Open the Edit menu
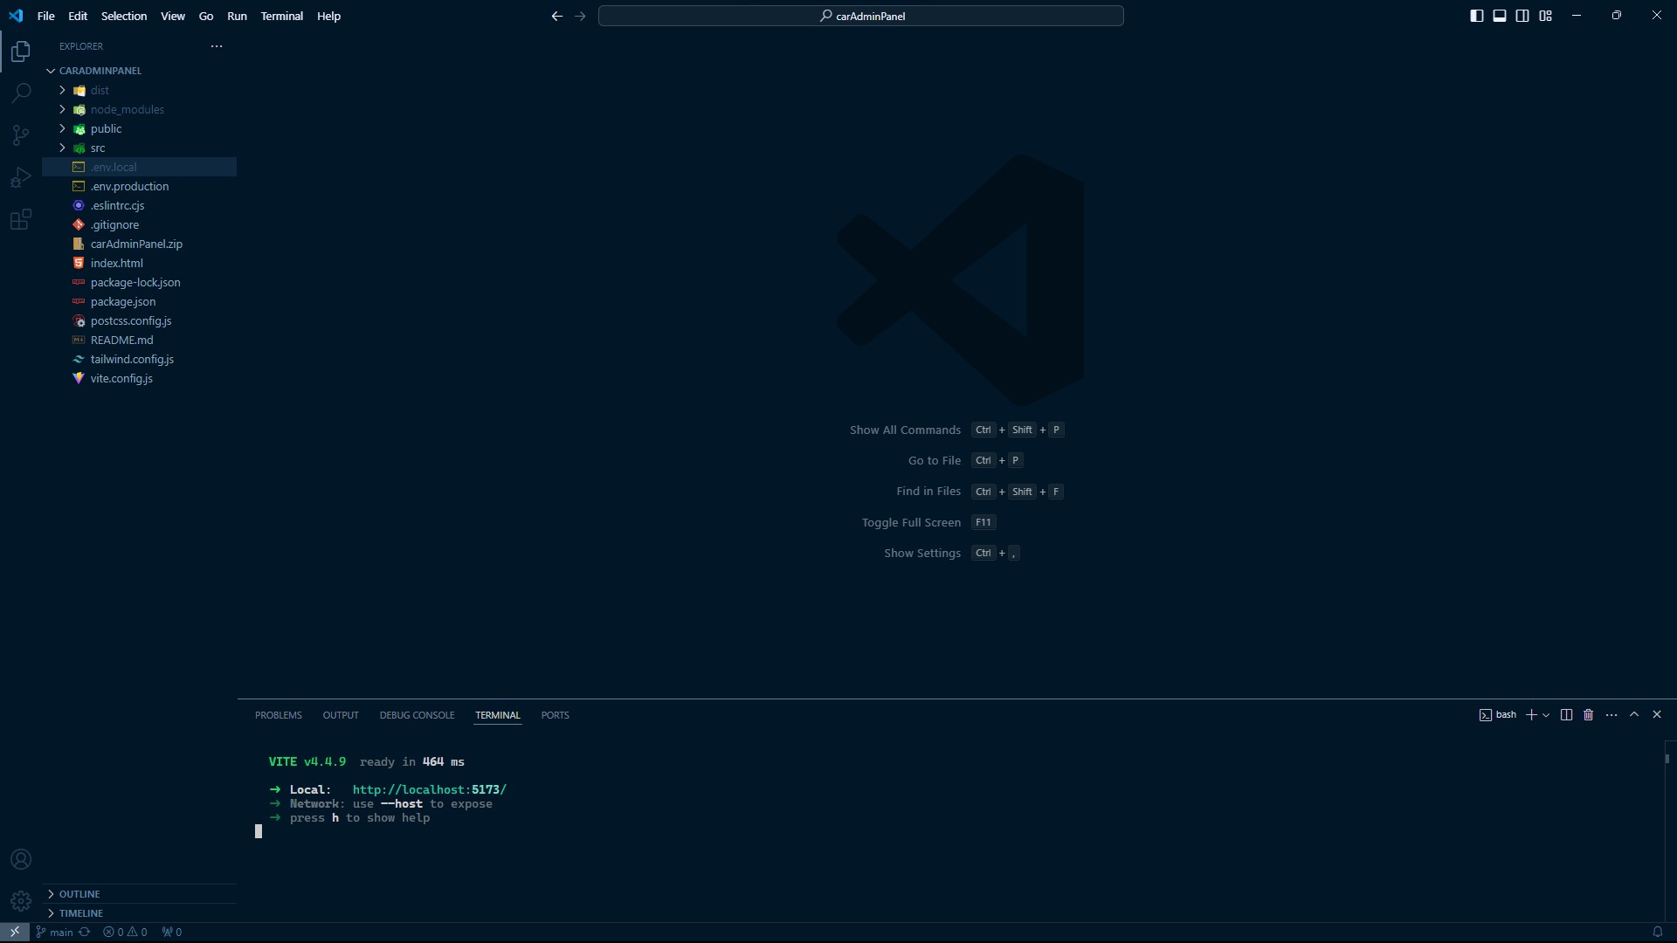The image size is (1677, 943). [78, 16]
